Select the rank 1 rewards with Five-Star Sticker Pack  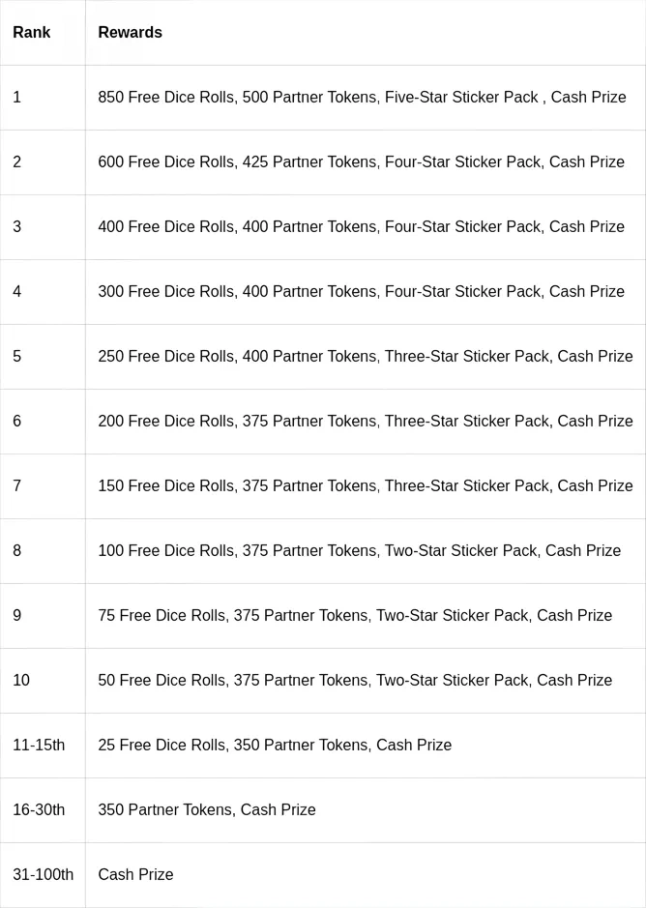[x=362, y=98]
